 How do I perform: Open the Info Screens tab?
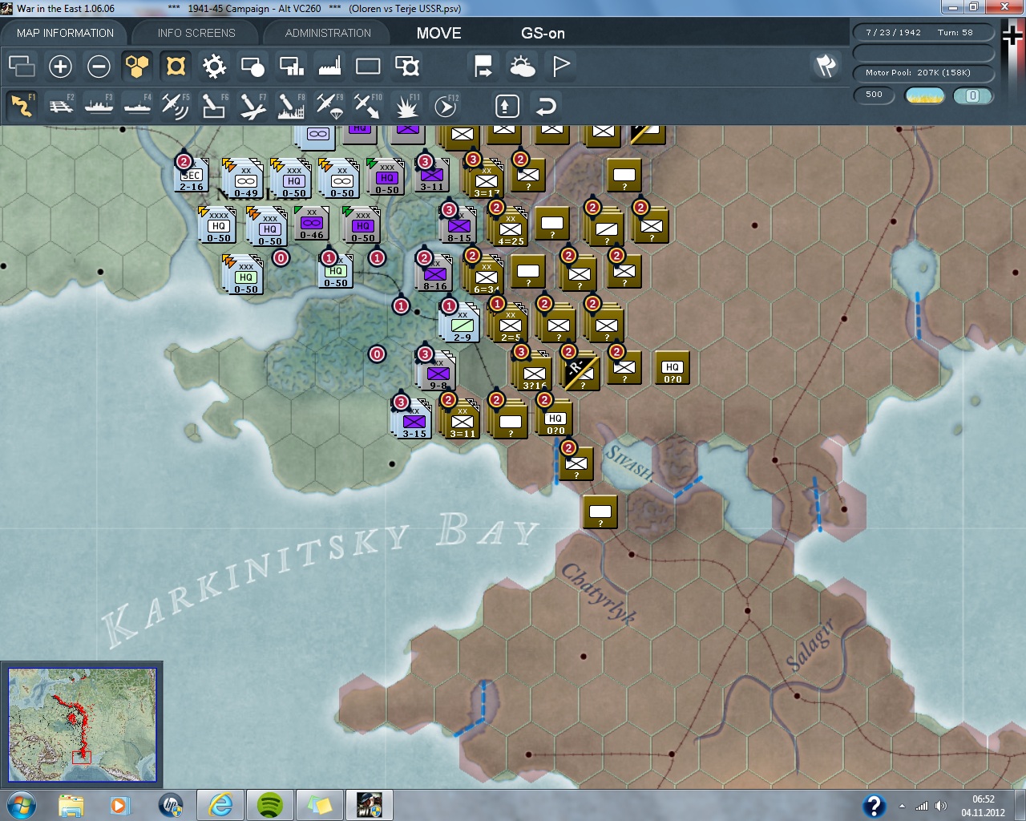(196, 33)
